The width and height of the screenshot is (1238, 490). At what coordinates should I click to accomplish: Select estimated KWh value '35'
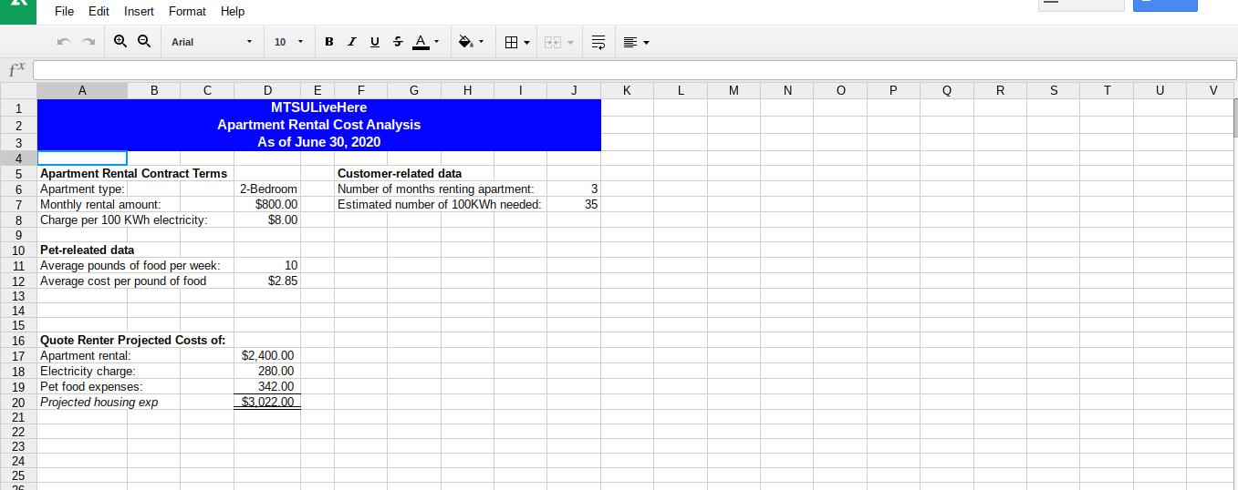tap(575, 204)
